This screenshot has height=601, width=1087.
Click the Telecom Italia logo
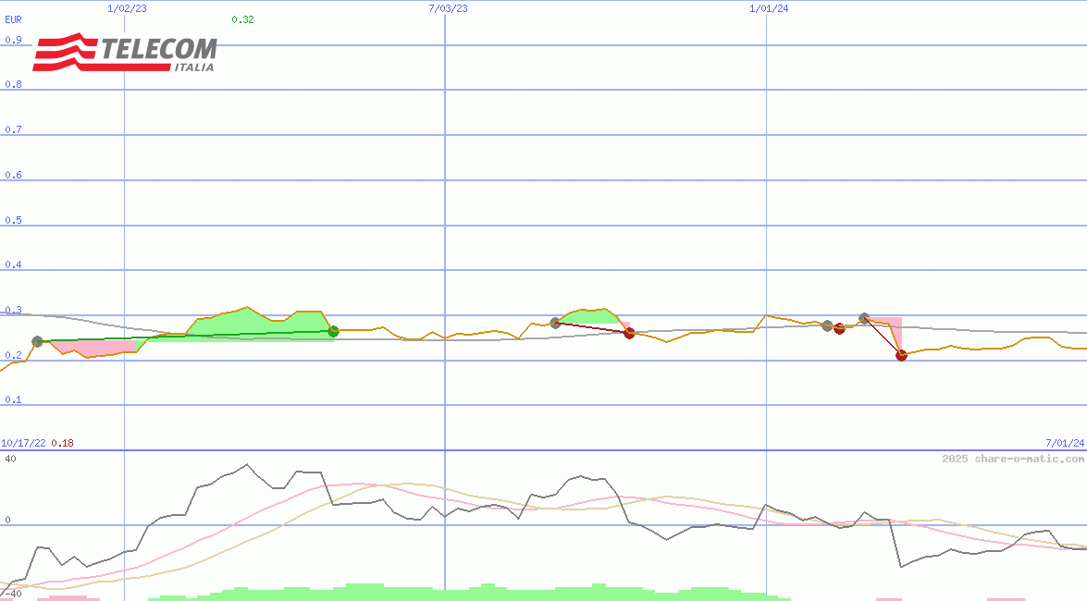[x=125, y=54]
